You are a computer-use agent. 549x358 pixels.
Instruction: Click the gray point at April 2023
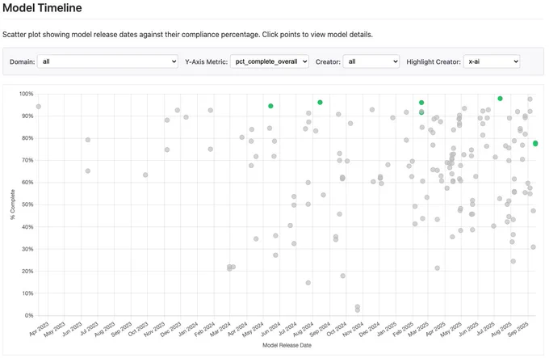[x=39, y=107]
